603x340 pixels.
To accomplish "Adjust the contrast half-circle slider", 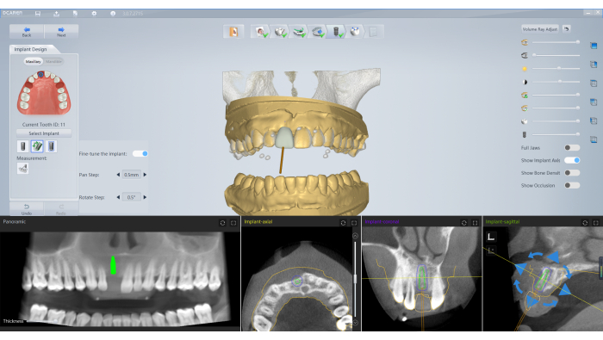I will click(x=556, y=82).
